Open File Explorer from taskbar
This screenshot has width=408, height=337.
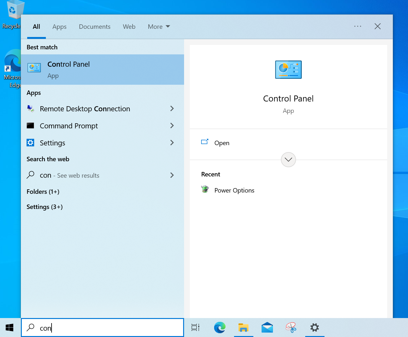click(x=244, y=328)
